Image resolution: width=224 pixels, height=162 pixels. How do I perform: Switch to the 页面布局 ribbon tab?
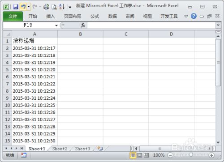click(x=73, y=16)
